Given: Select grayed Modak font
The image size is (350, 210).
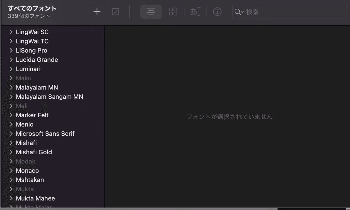Looking at the screenshot, I should coord(26,161).
